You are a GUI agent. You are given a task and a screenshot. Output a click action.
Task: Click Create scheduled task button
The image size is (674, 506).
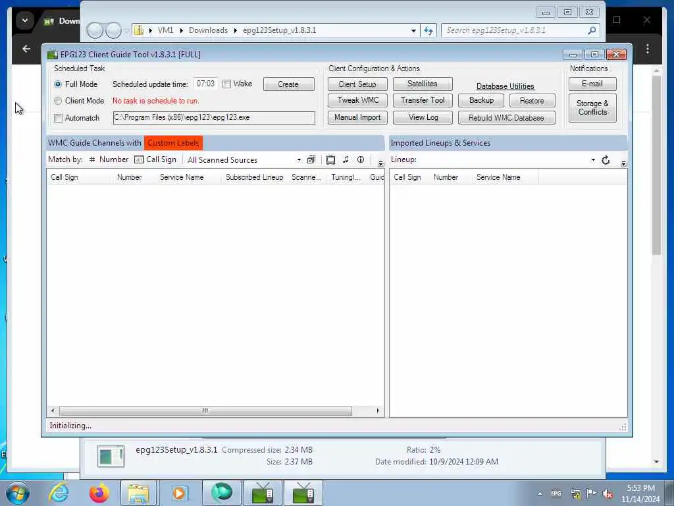pyautogui.click(x=288, y=84)
